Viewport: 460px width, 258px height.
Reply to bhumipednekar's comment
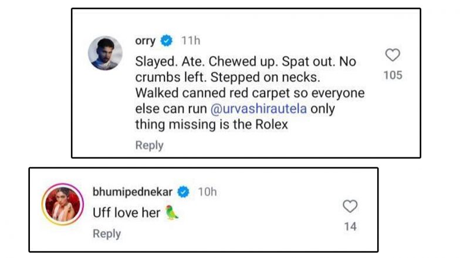[x=107, y=233]
